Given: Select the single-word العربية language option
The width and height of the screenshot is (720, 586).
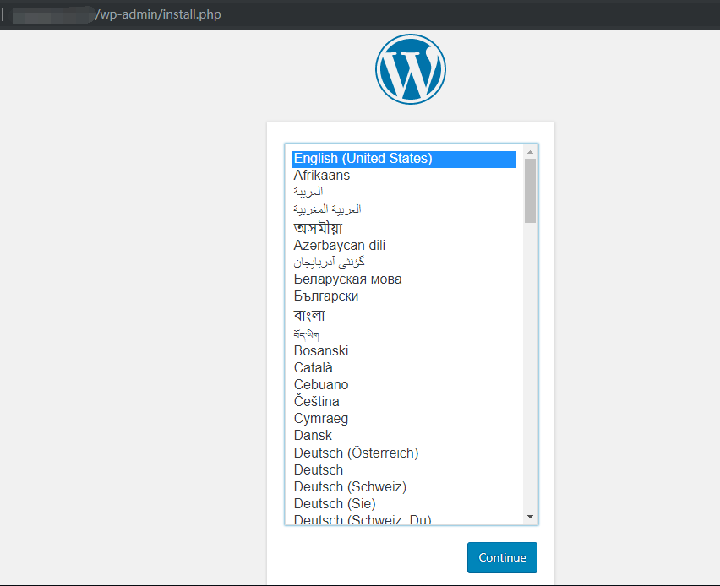Looking at the screenshot, I should [x=404, y=192].
